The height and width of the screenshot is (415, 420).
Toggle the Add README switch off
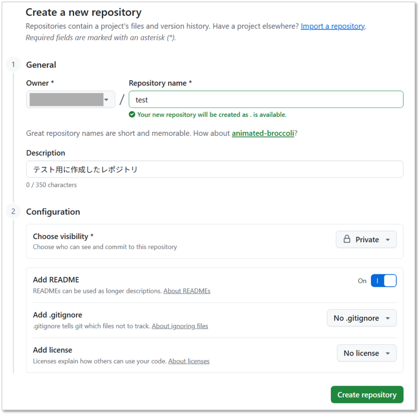383,281
